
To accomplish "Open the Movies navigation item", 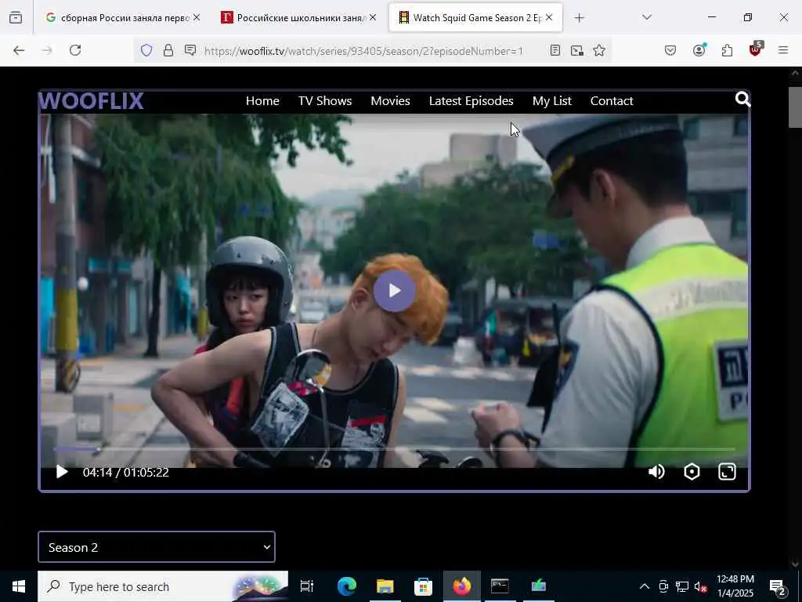I will (x=390, y=101).
